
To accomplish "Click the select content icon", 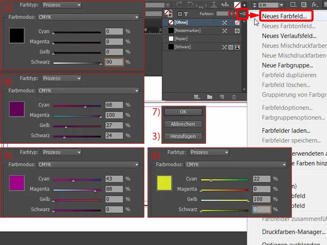I will pyautogui.click(x=225, y=4).
